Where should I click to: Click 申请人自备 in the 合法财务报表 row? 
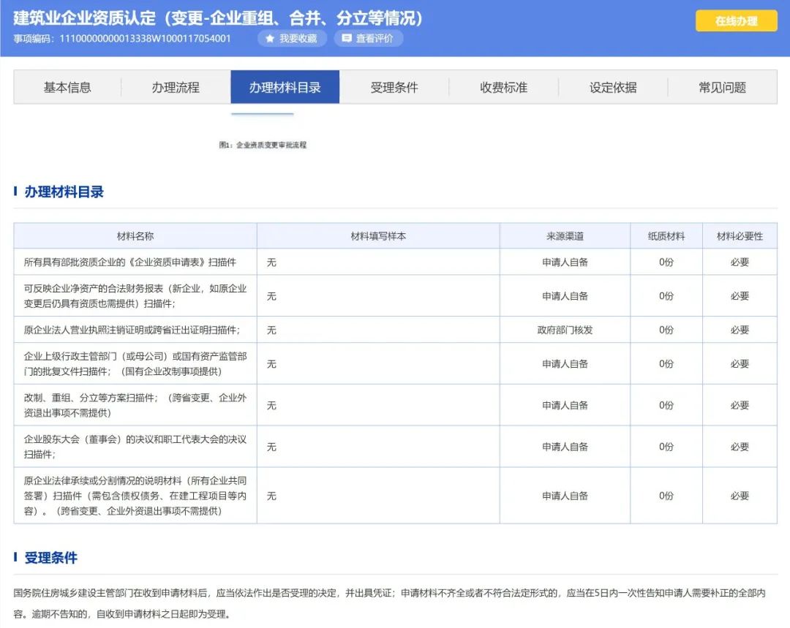click(x=565, y=296)
